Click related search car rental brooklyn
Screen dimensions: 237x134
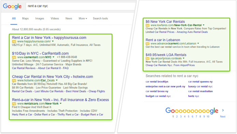(157, 82)
